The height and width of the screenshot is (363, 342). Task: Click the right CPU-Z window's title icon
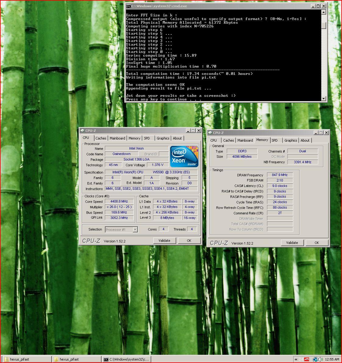pyautogui.click(x=210, y=133)
